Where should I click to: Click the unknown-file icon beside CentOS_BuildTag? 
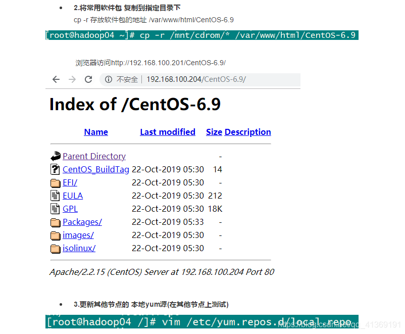(x=55, y=169)
